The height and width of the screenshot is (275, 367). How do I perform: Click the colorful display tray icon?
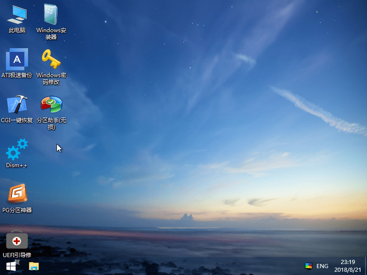tap(309, 266)
